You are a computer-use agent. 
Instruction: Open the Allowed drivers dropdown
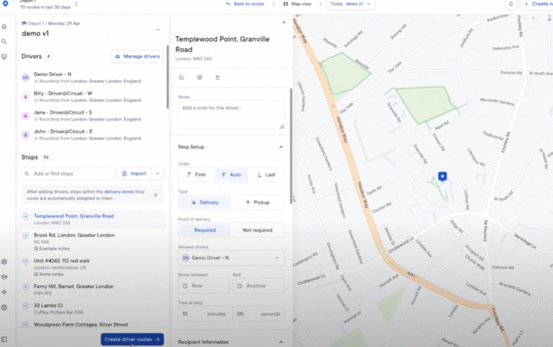[232, 258]
